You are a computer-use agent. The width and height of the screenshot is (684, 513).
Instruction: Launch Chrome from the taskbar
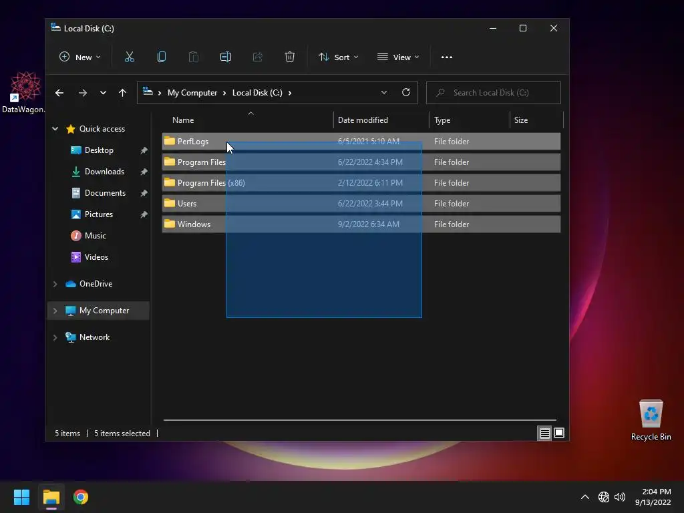(81, 497)
